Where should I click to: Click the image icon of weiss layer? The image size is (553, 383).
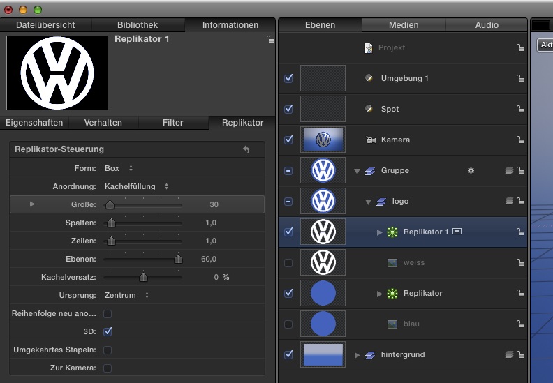(x=392, y=263)
